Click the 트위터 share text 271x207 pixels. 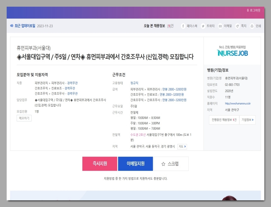tap(210, 26)
